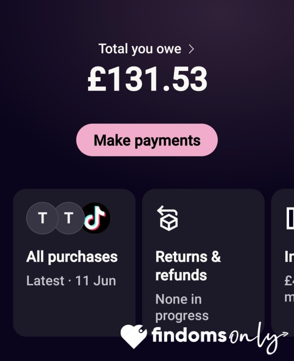Expand details via Total you owe chevron
Screen dimensions: 294x361
pyautogui.click(x=192, y=49)
